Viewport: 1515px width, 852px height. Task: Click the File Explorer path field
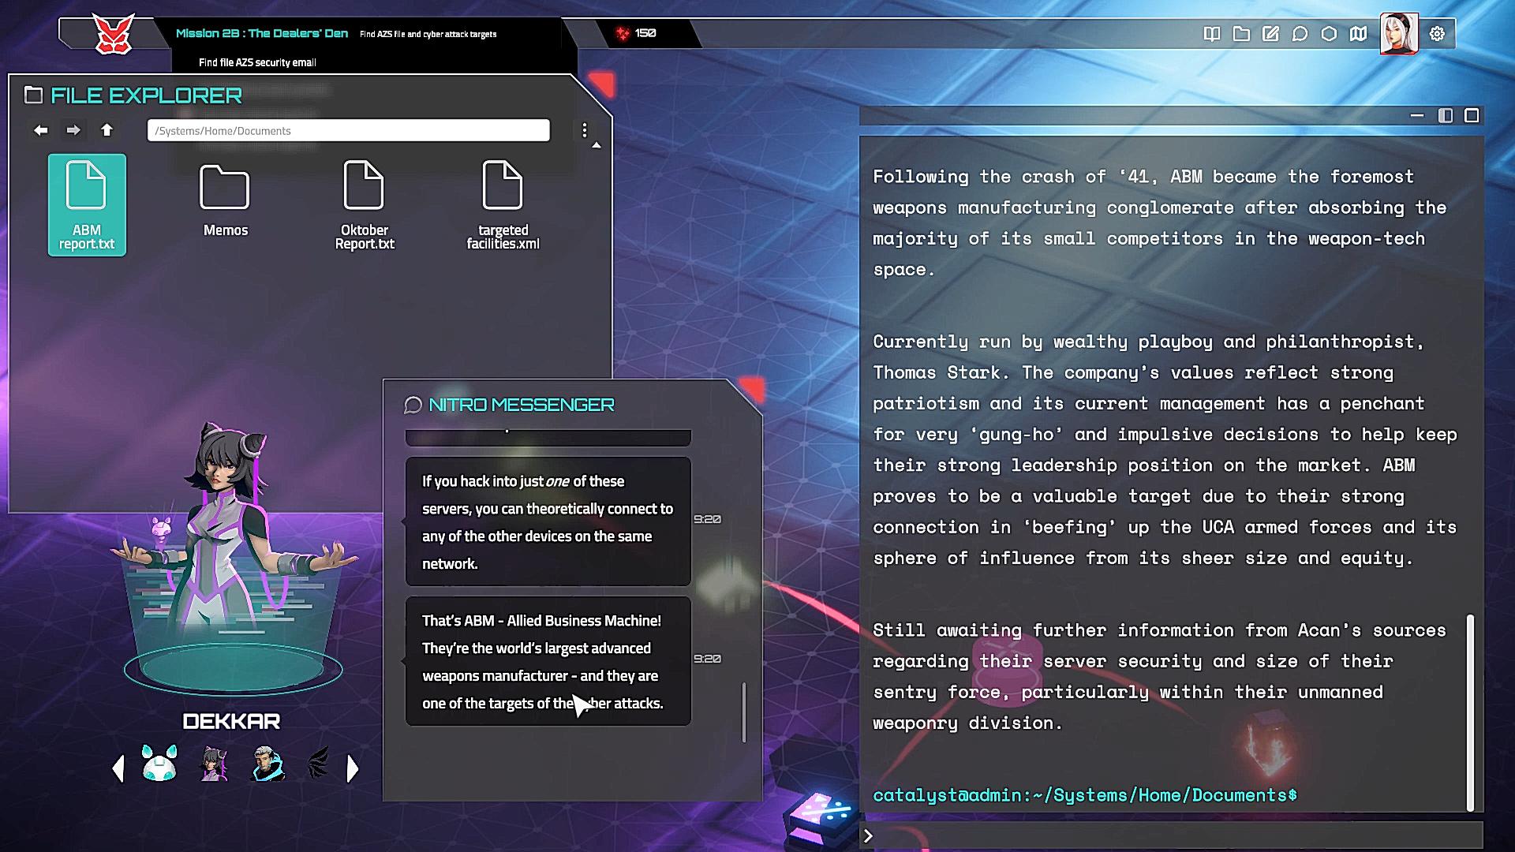point(348,130)
